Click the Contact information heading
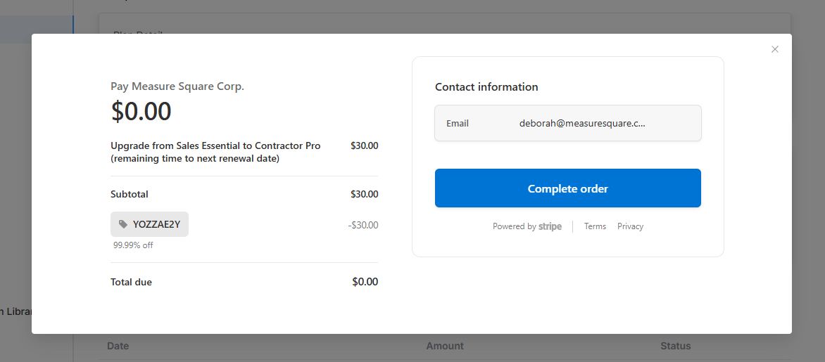Screen dimensions: 825x362 point(486,87)
